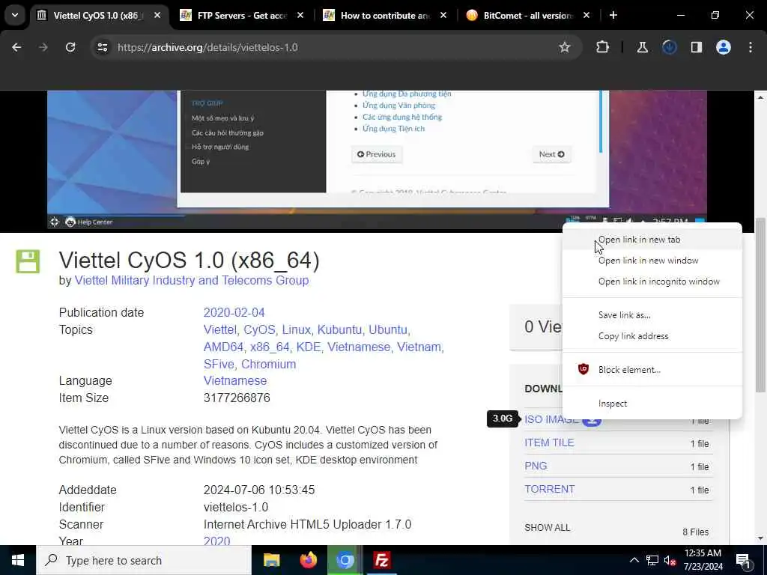Switch to the BitComet all versions tab

pyautogui.click(x=528, y=15)
